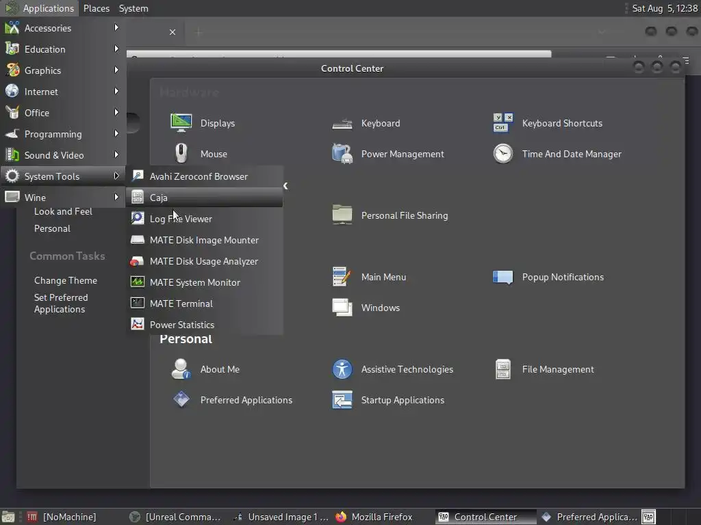Open MATE Disk Image Mounter entry
Image resolution: width=701 pixels, height=525 pixels.
(x=204, y=240)
